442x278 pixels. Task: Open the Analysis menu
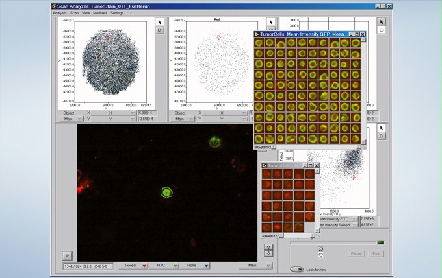(60, 13)
